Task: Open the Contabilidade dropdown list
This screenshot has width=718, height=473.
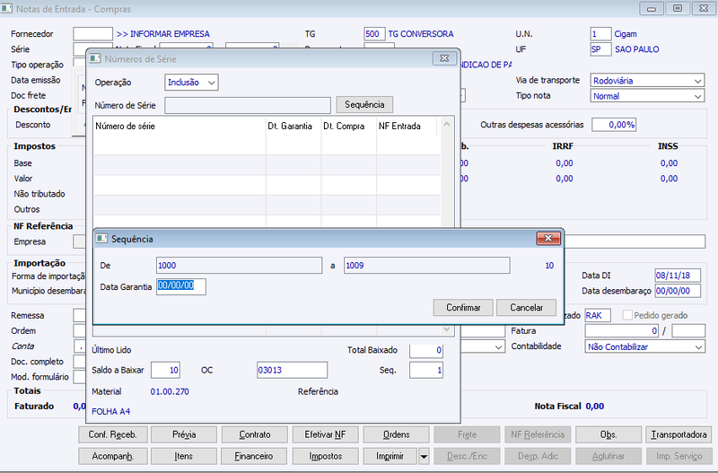Action: (x=644, y=346)
